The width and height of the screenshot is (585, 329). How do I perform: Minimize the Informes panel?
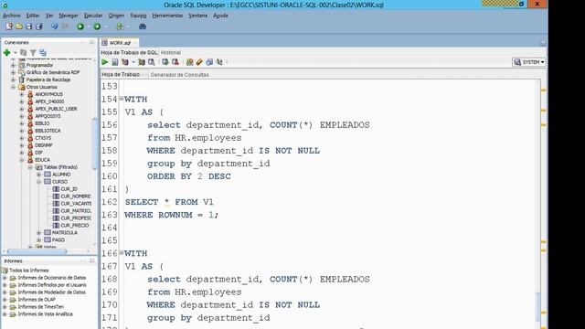tap(91, 260)
